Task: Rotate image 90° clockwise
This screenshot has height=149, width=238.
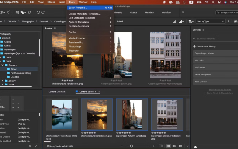Action: pyautogui.click(x=43, y=12)
